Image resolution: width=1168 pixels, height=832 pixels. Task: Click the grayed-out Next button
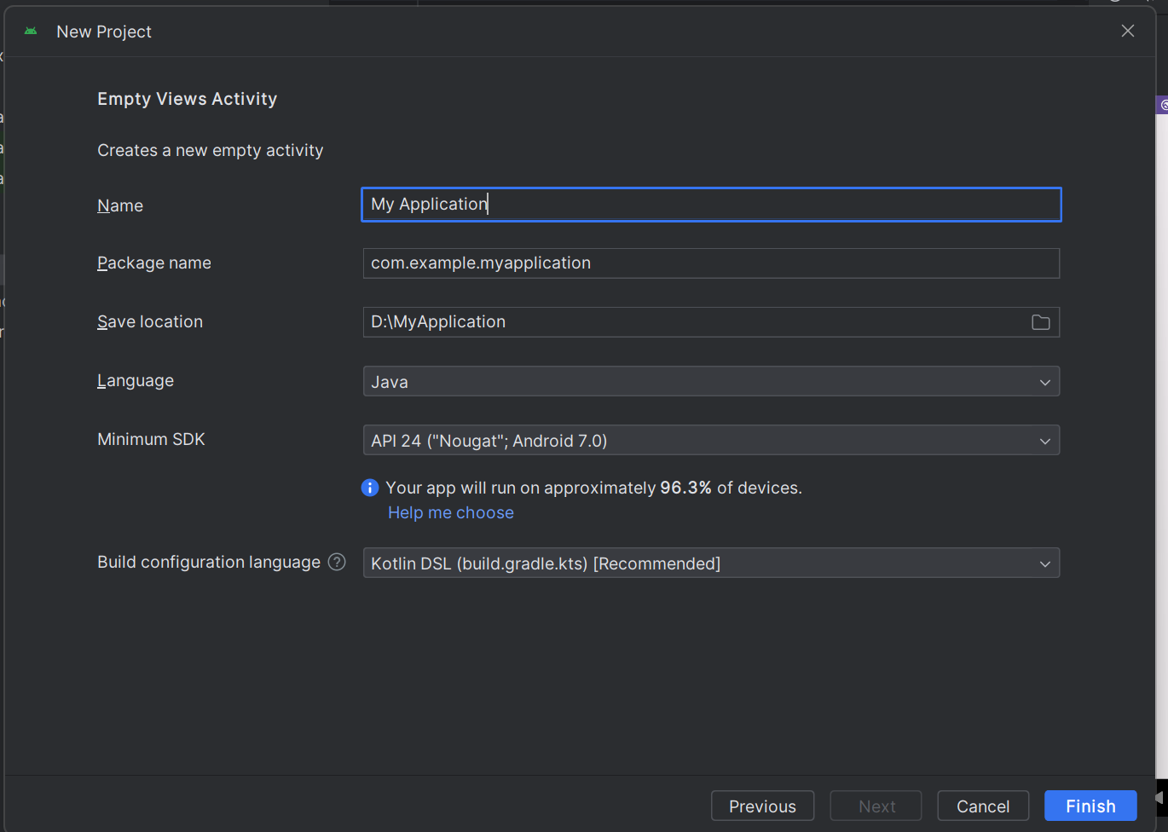[876, 806]
